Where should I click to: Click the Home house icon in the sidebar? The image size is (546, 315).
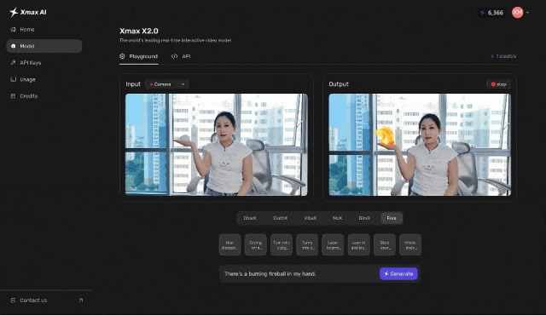(x=14, y=30)
